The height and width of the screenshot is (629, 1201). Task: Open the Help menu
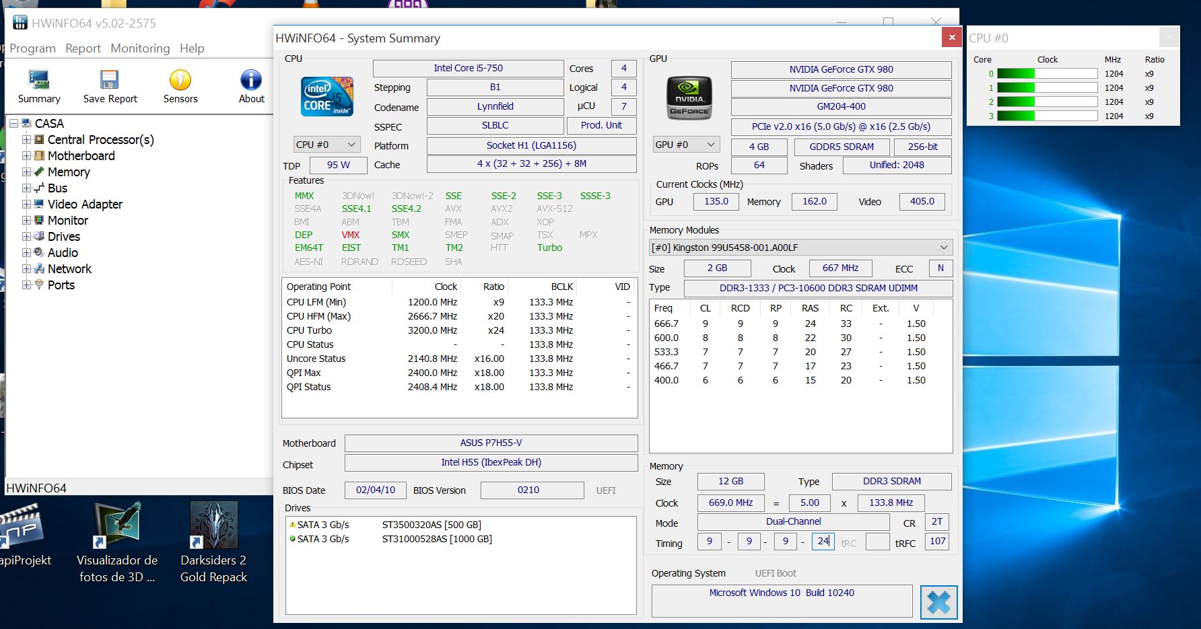[192, 48]
